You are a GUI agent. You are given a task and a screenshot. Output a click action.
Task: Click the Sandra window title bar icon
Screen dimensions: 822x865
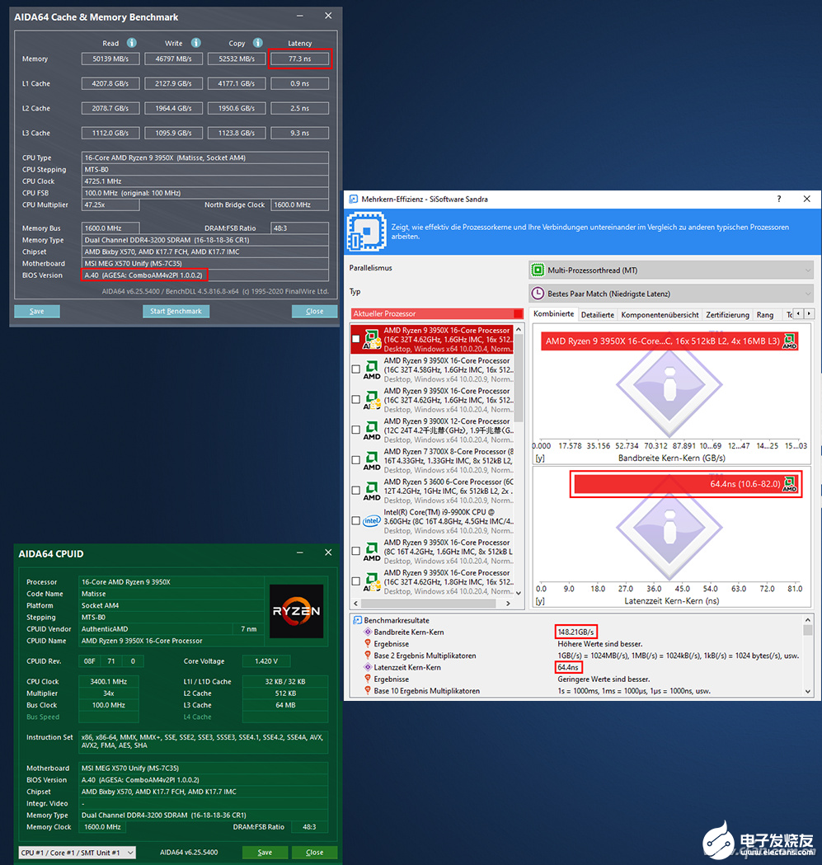[x=353, y=200]
